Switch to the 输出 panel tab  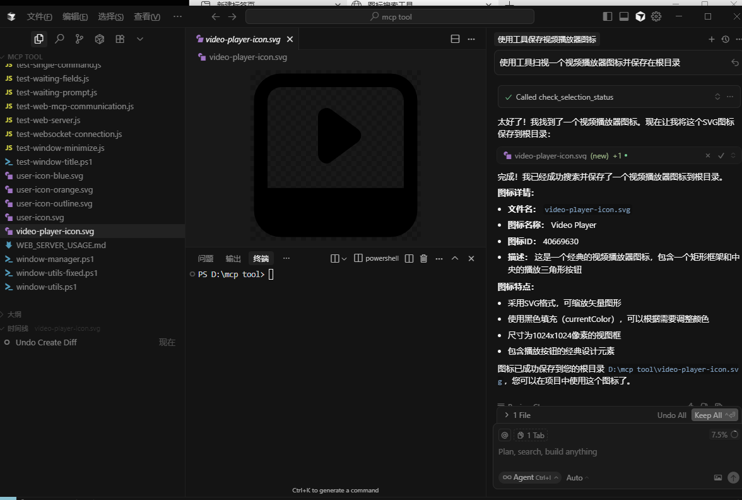(x=233, y=258)
